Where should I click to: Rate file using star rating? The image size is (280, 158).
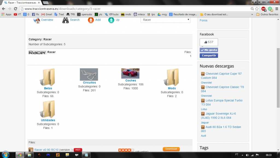click(x=126, y=150)
